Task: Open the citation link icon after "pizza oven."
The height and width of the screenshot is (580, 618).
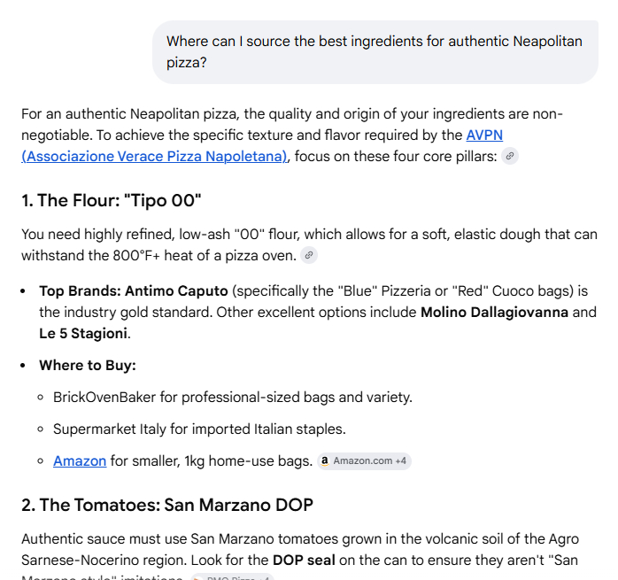Action: click(x=308, y=255)
